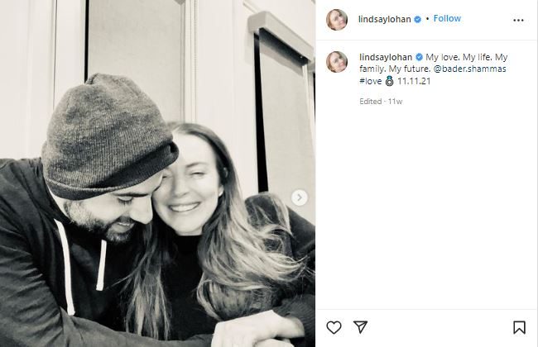Viewport: 538px width, 347px height.
Task: Open lindsaylohan username in the caption
Action: [x=387, y=57]
